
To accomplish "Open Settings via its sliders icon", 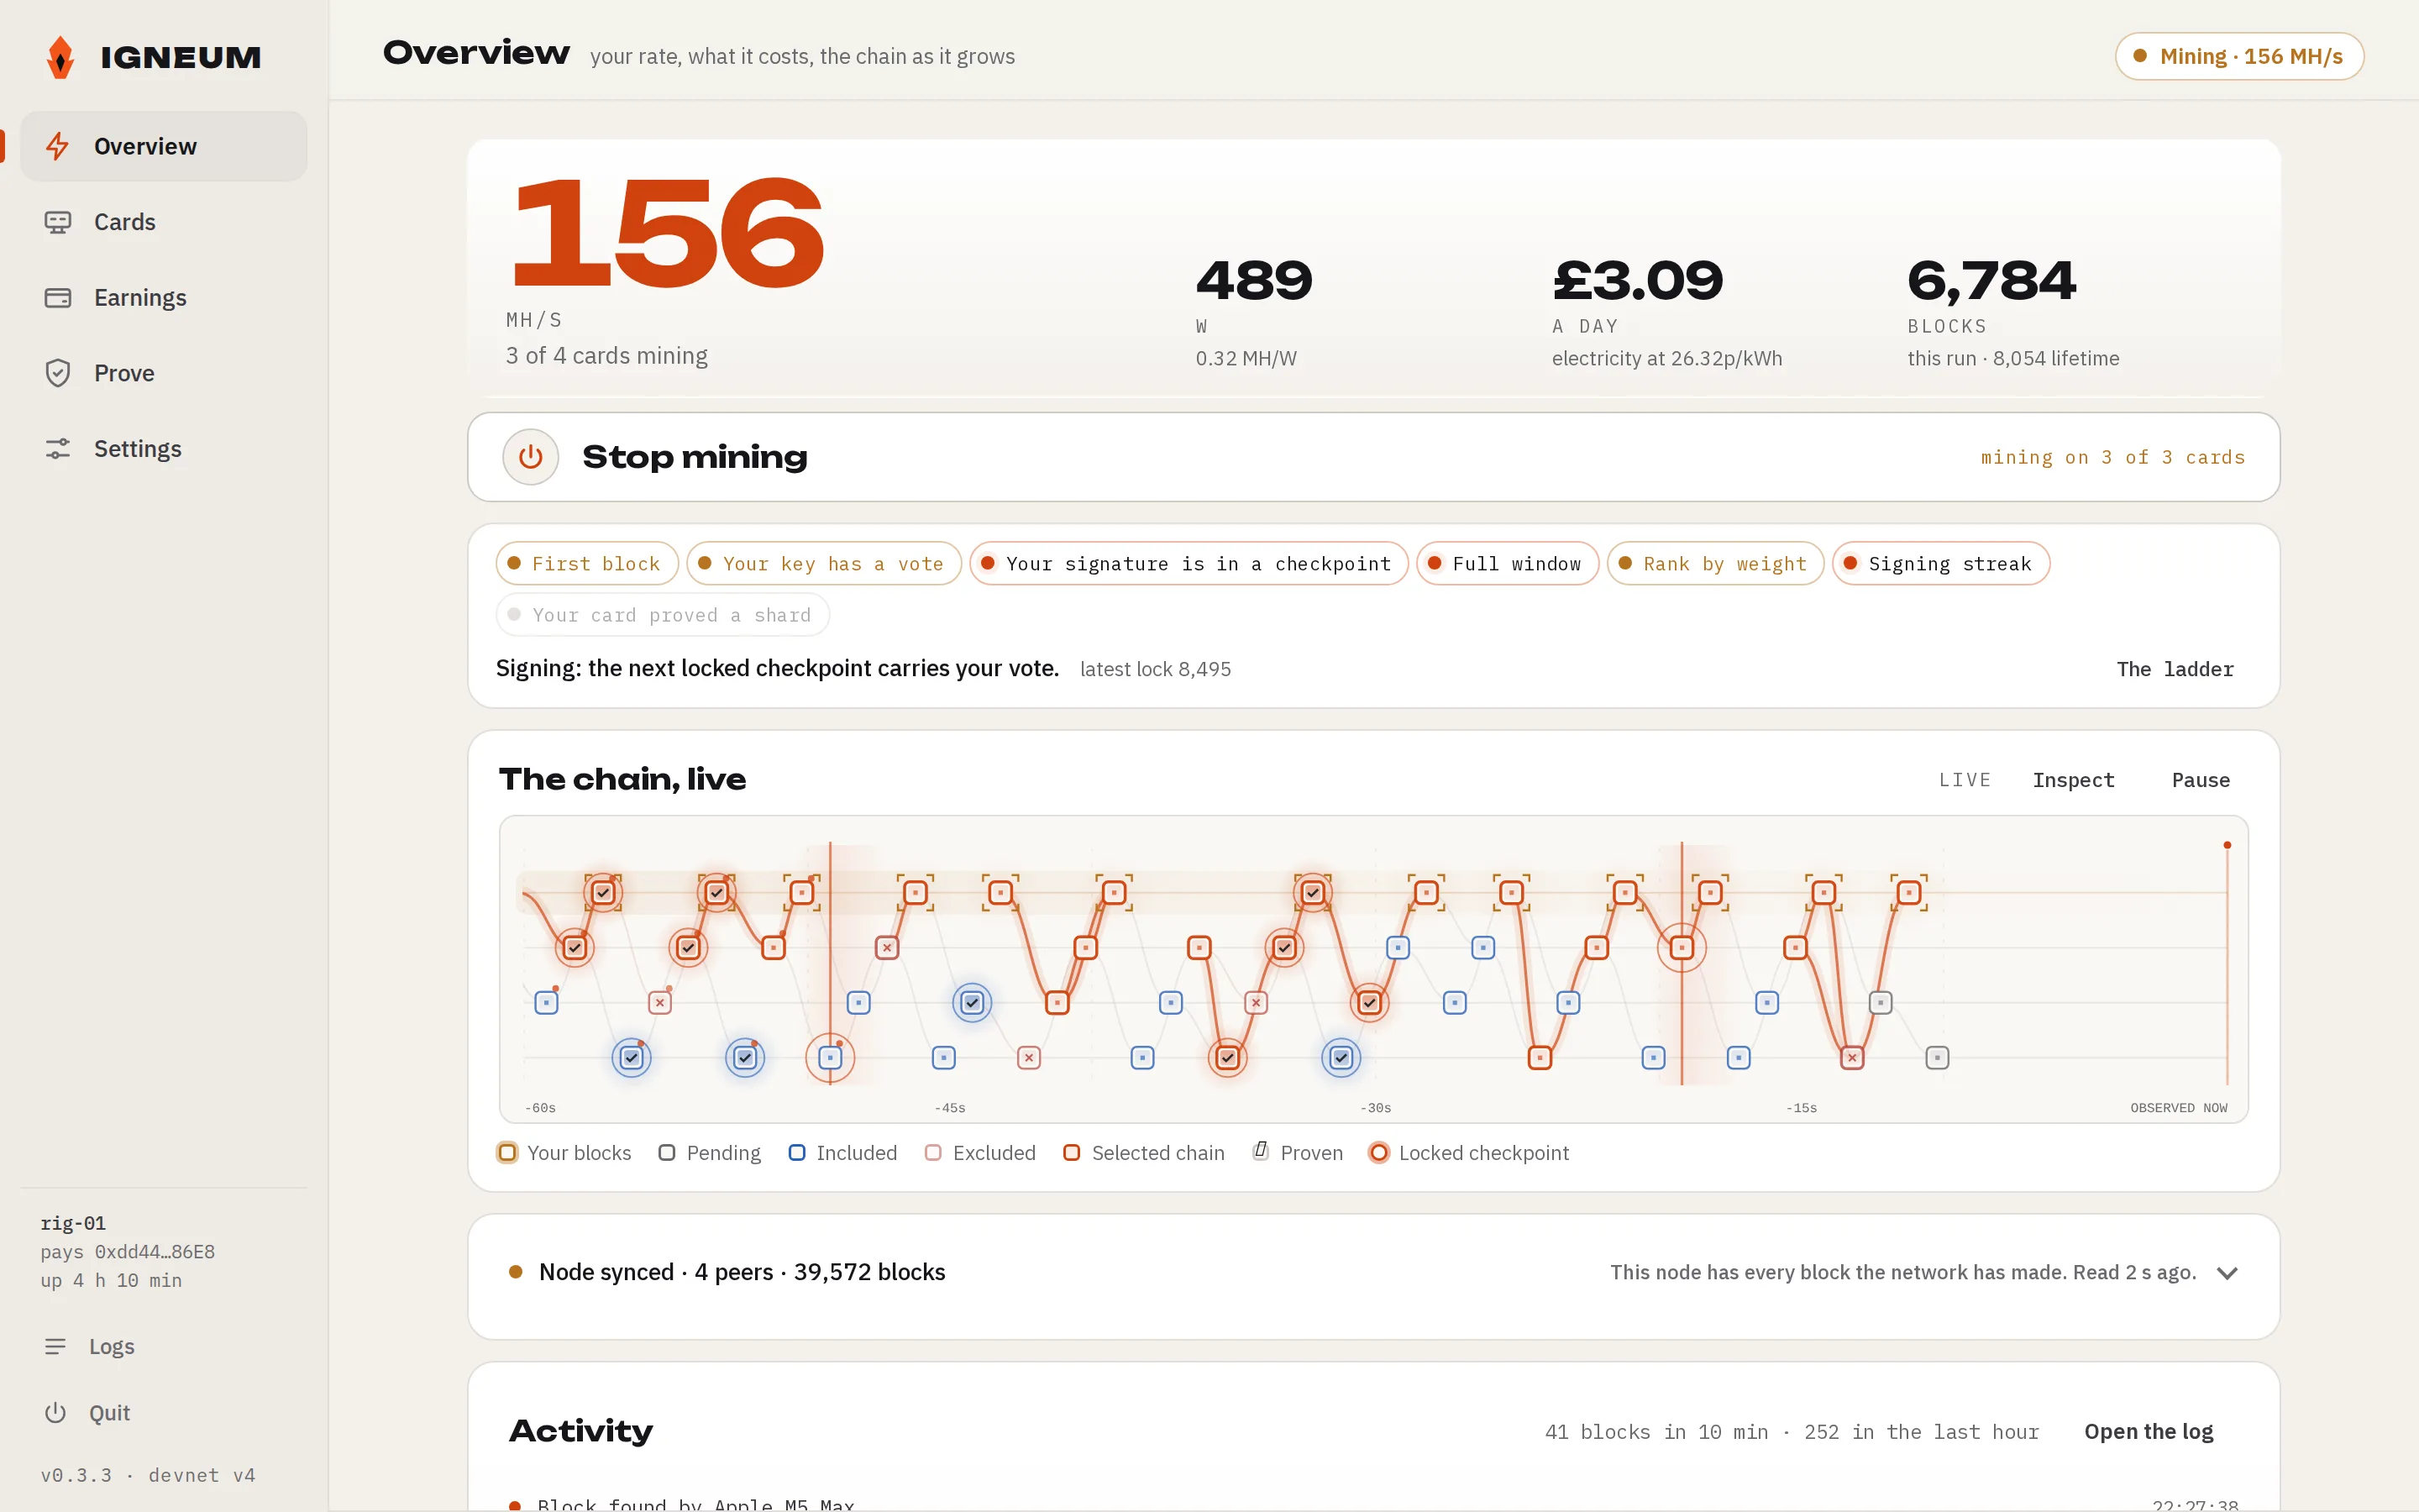I will [58, 449].
